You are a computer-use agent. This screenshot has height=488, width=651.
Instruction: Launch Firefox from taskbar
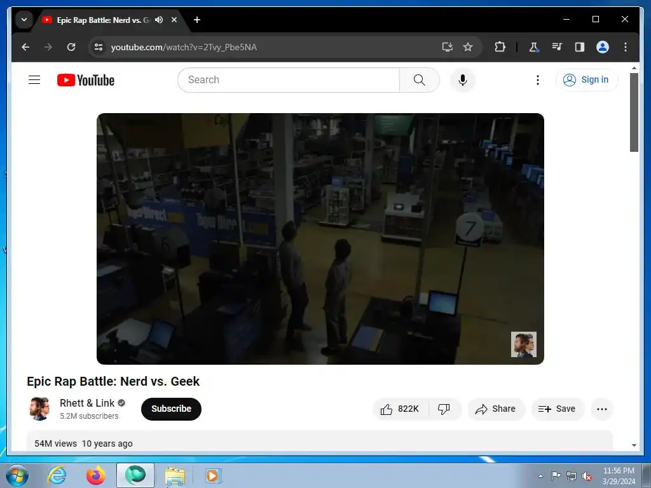click(x=95, y=475)
